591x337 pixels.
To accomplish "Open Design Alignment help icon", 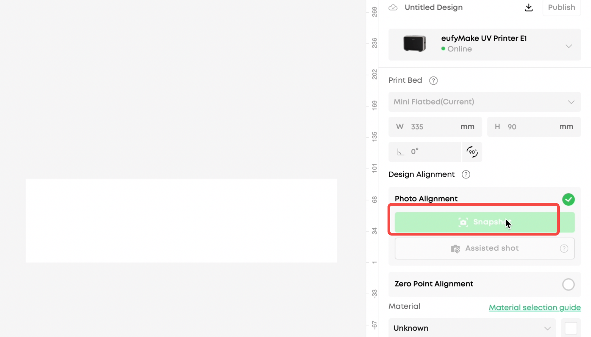I will pyautogui.click(x=466, y=174).
